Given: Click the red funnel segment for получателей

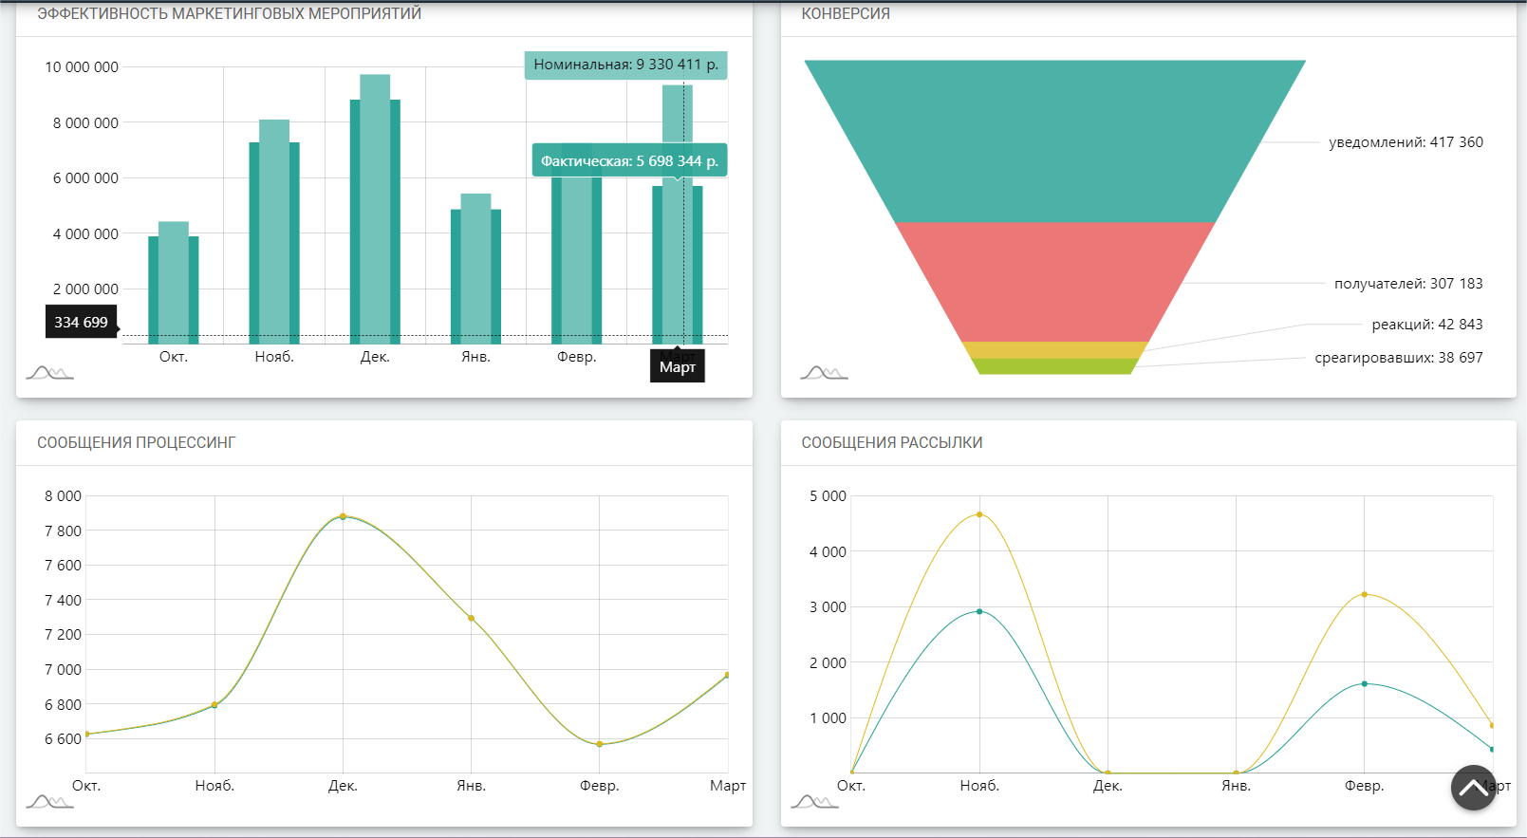Looking at the screenshot, I should coord(1054,282).
